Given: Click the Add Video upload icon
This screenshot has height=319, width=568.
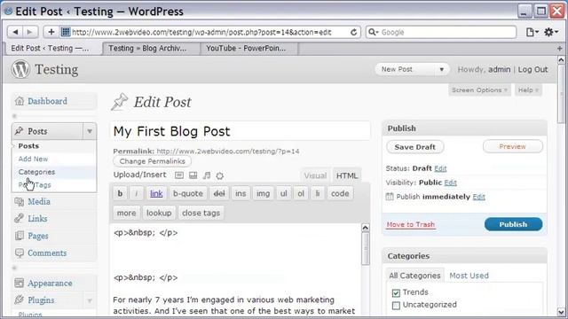Looking at the screenshot, I should 193,175.
